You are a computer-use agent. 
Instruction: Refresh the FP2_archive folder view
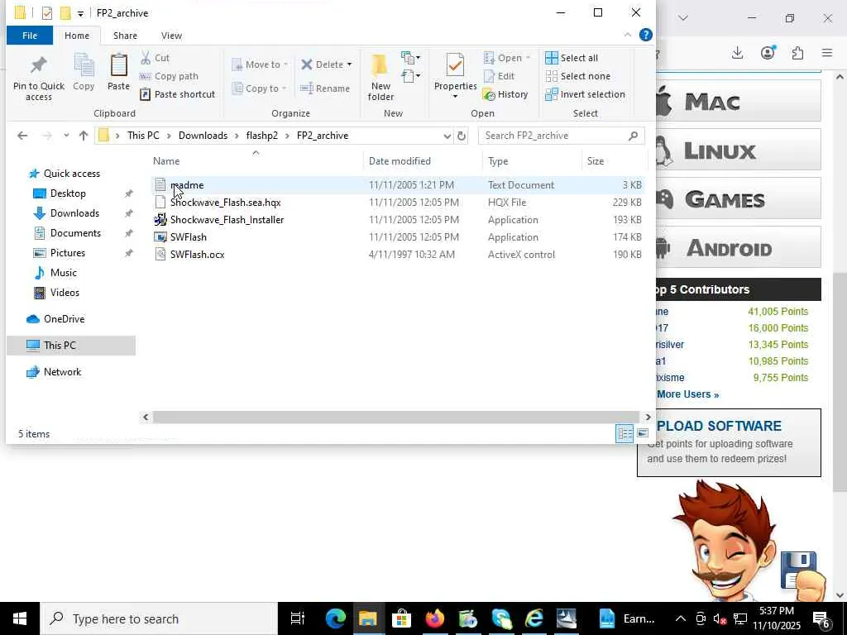click(462, 136)
